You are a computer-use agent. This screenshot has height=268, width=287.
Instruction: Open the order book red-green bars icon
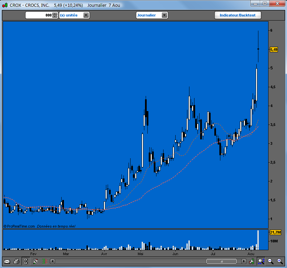(x=45, y=261)
